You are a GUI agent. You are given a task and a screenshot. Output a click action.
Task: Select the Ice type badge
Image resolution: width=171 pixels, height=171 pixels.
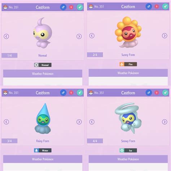(x=128, y=150)
